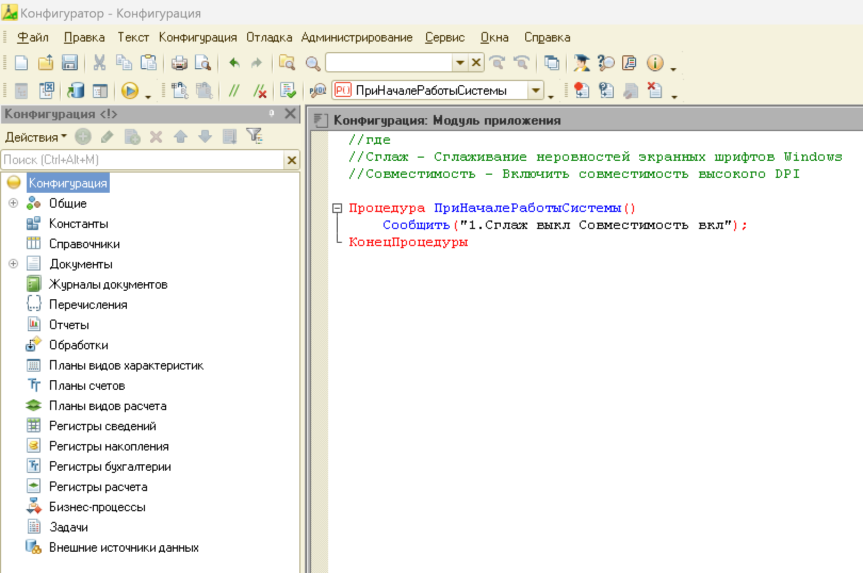Viewport: 863px width, 573px height.
Task: Click Remove all breakpoints red X icon
Action: (x=655, y=91)
